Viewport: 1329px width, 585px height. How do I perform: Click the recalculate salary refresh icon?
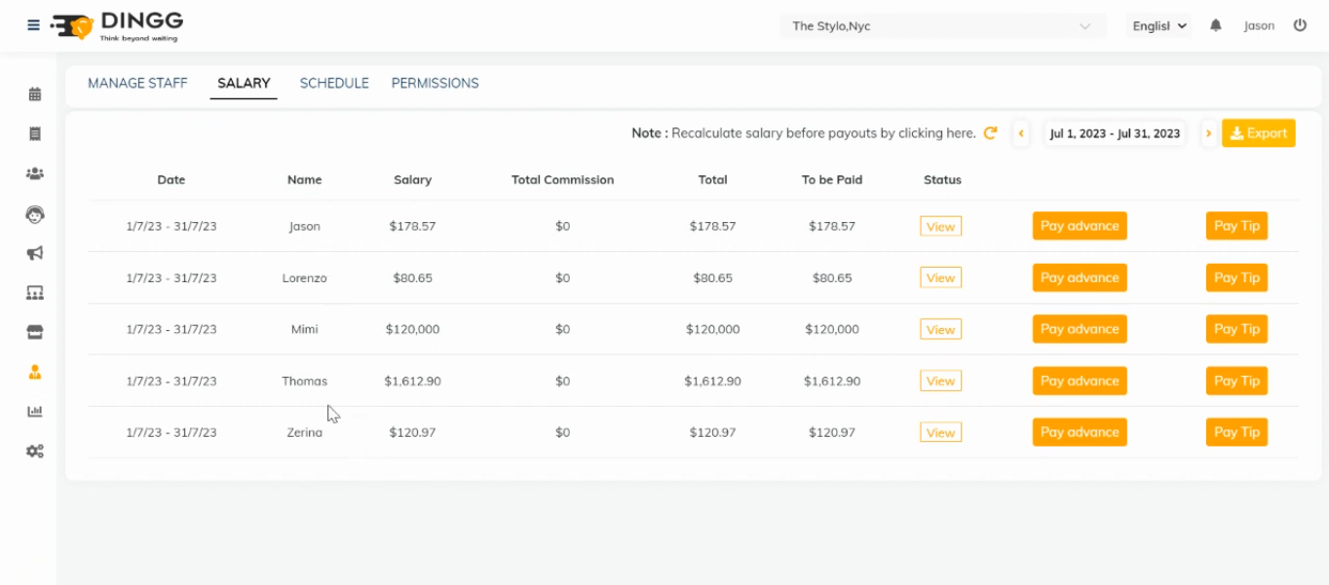[x=991, y=133]
